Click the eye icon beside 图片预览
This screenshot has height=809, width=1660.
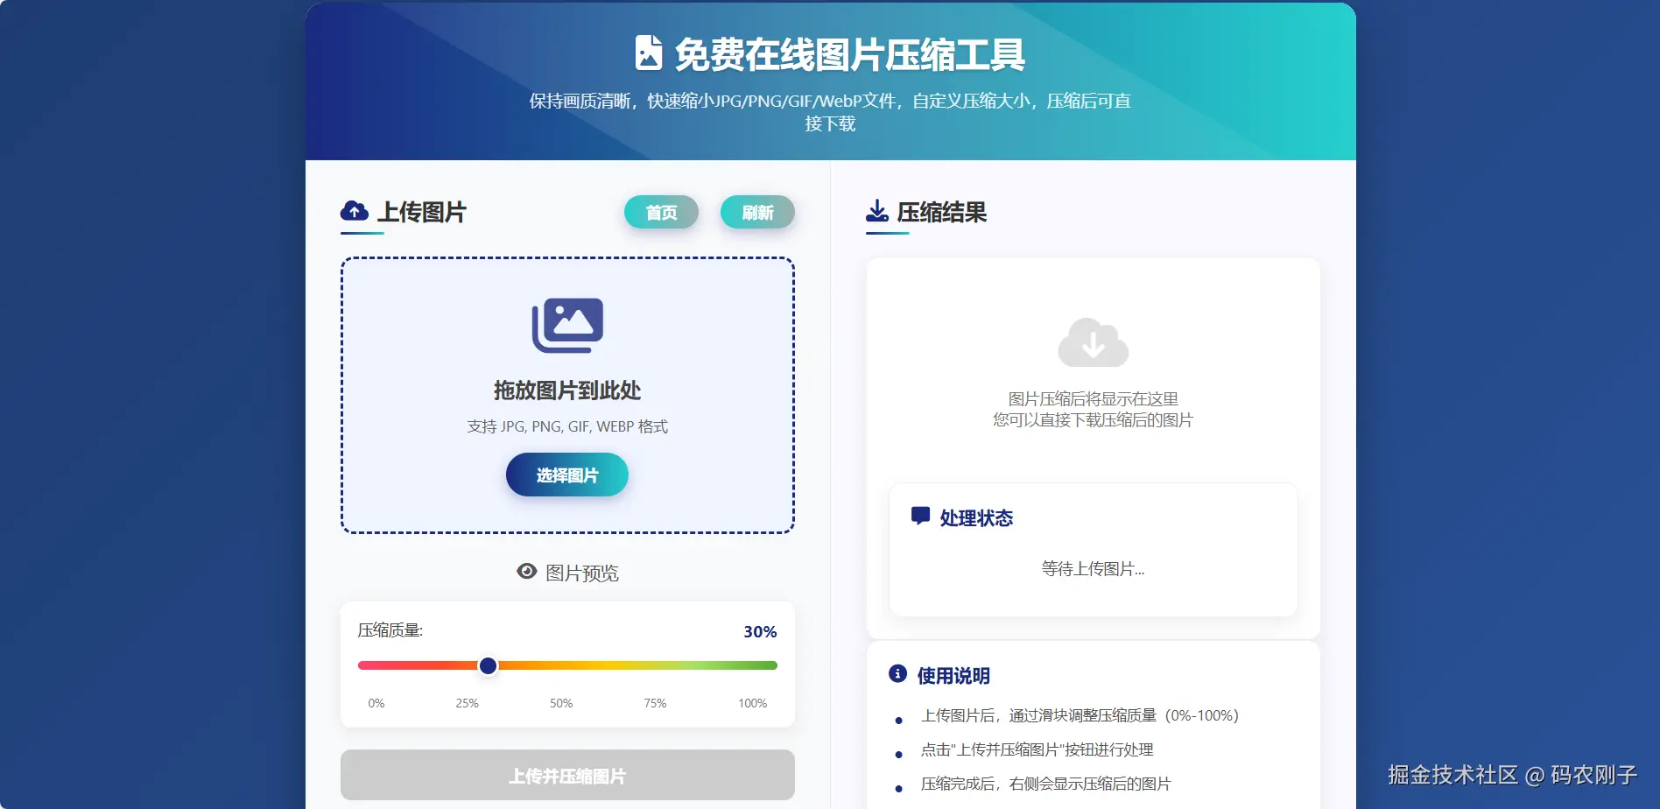526,572
